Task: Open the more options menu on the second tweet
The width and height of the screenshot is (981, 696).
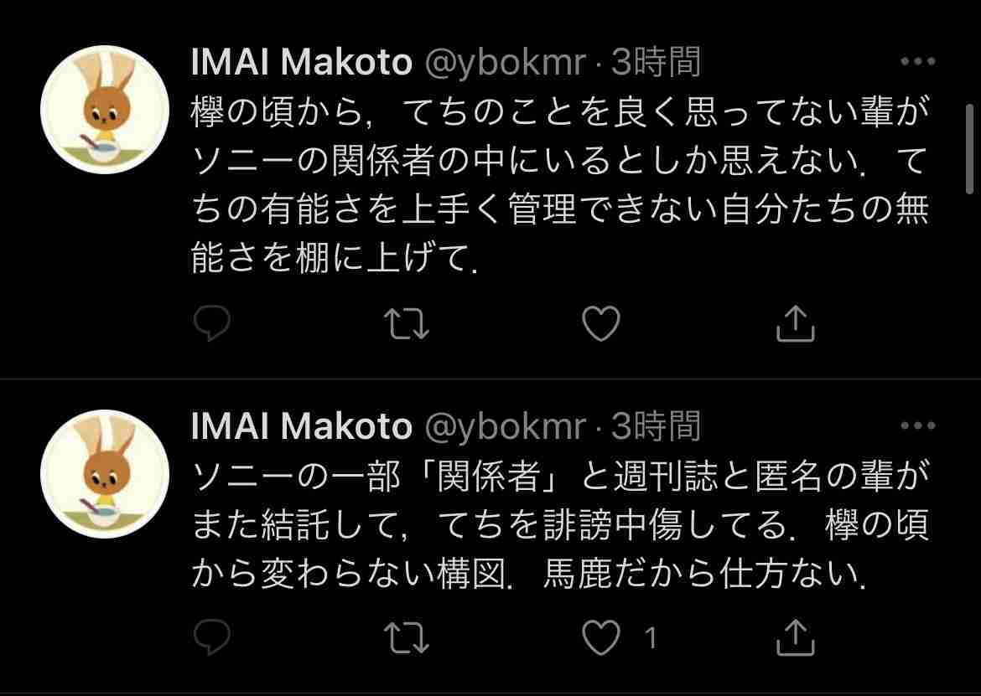Action: click(x=918, y=425)
